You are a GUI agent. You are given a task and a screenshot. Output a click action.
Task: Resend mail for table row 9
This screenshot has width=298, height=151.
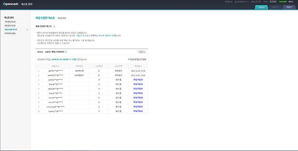click(138, 107)
